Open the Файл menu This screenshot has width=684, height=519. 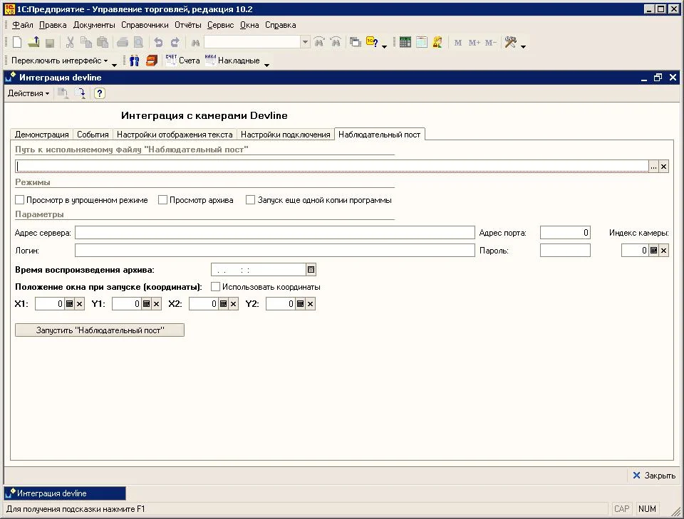23,25
